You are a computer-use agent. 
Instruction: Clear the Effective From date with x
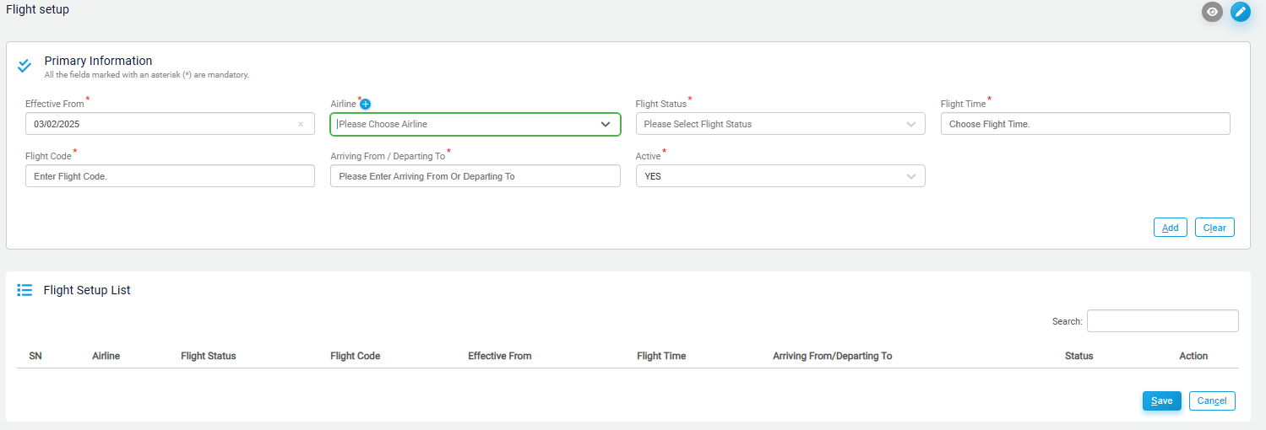[x=301, y=125]
